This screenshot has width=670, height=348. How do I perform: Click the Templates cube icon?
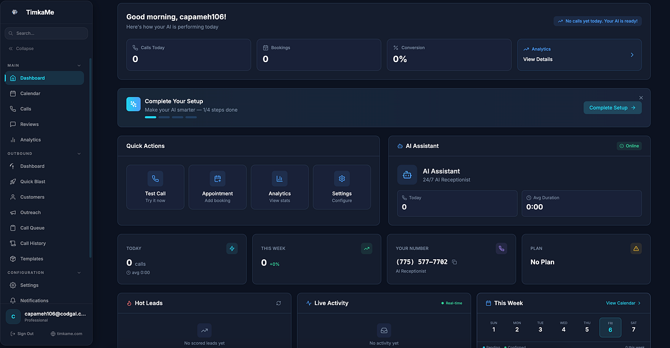(x=13, y=259)
